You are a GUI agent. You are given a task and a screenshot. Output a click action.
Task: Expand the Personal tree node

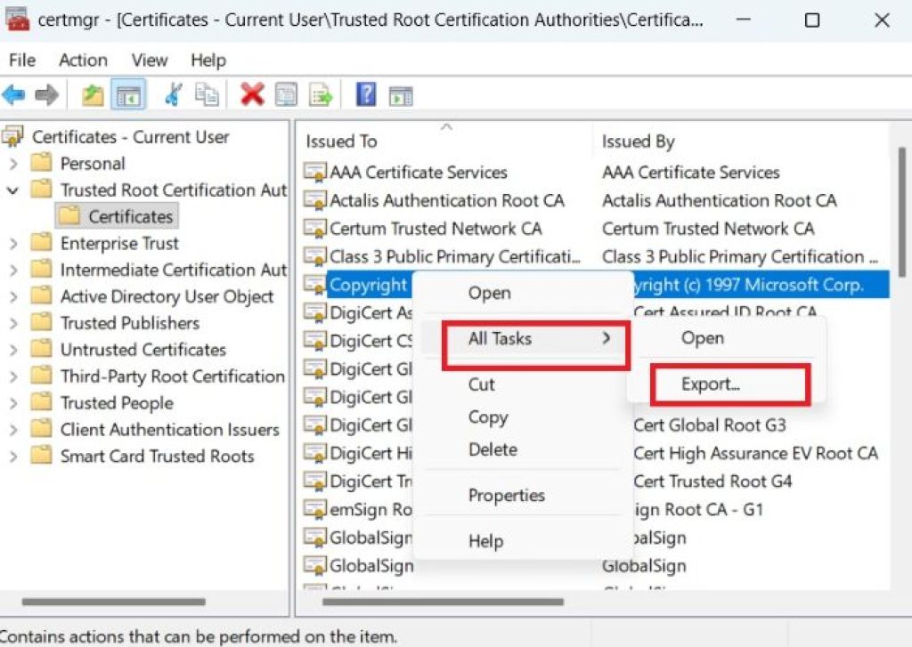pyautogui.click(x=13, y=164)
